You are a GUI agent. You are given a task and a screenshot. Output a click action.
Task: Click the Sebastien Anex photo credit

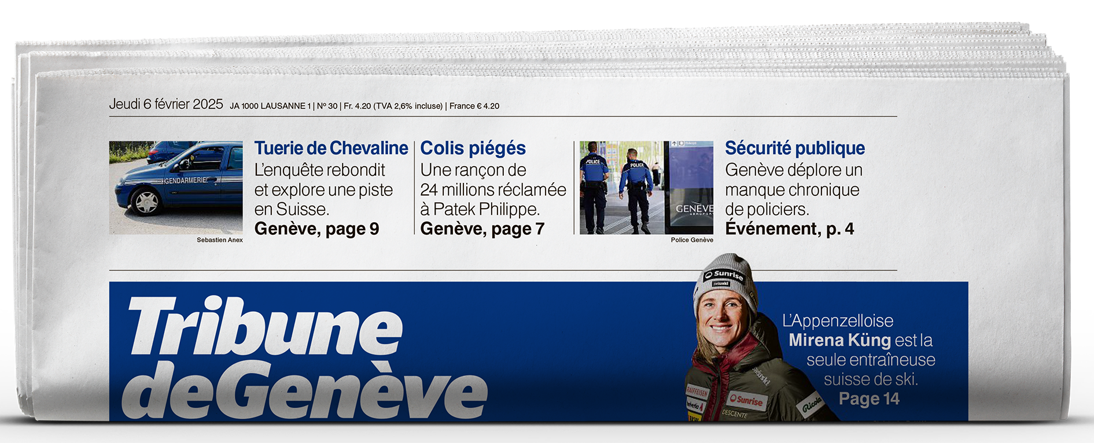220,240
